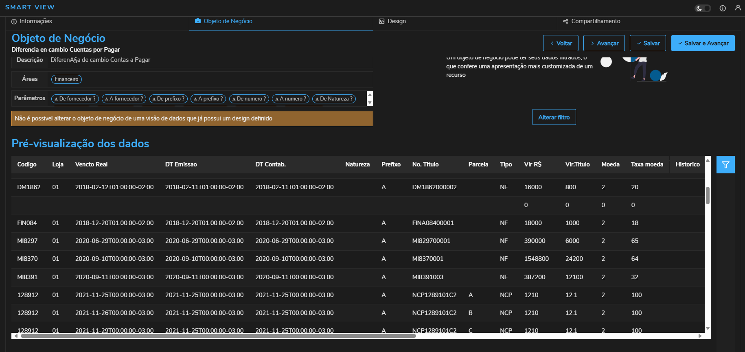
Task: Click the info circle icon in header
Action: click(723, 8)
